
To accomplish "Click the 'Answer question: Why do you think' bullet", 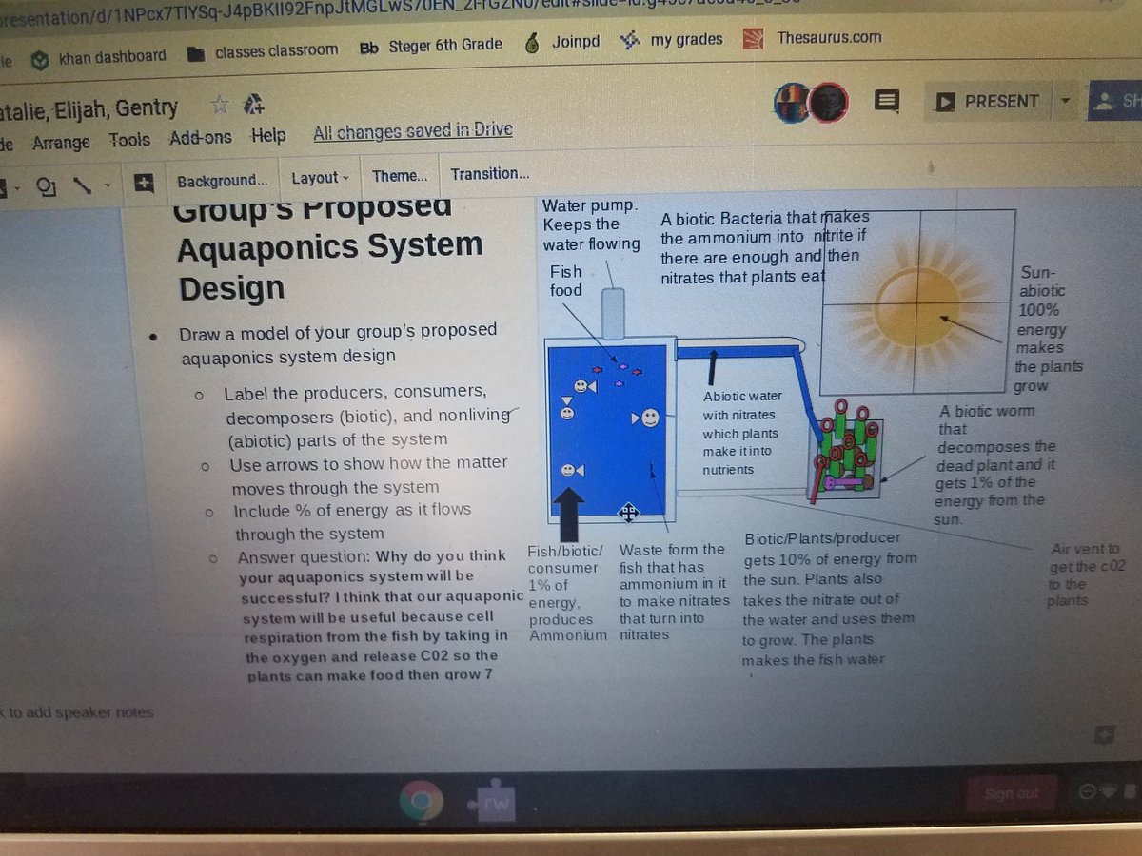I will click(381, 615).
